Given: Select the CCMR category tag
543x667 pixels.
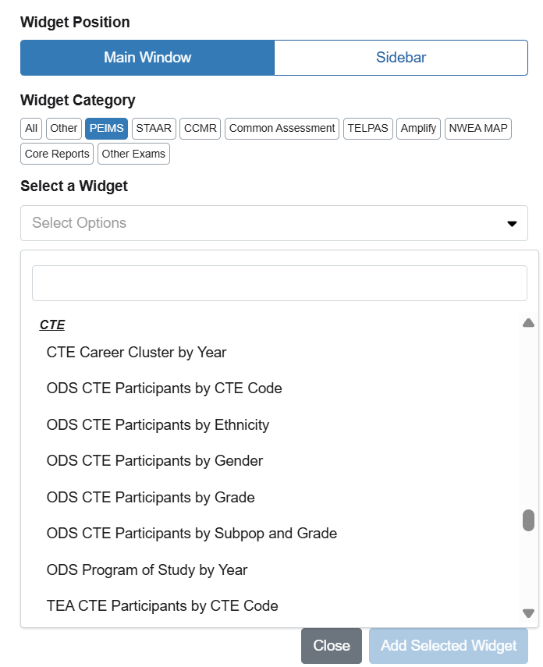Looking at the screenshot, I should click(201, 128).
